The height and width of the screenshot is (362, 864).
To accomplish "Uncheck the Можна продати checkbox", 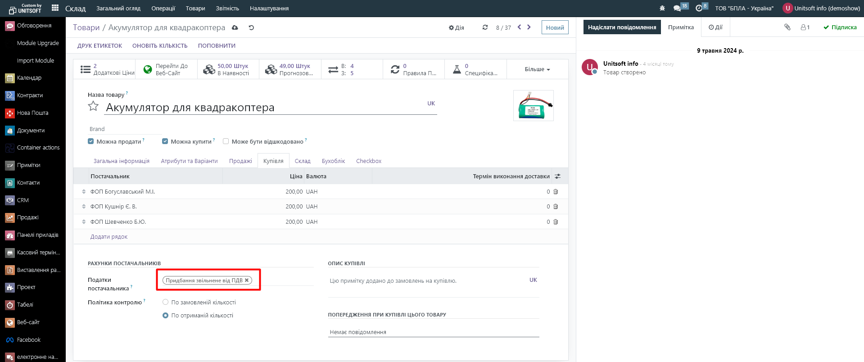I will pos(91,141).
